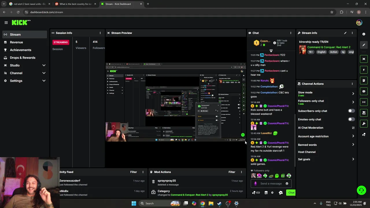Image resolution: width=370 pixels, height=208 pixels.
Task: Toggle the channel actions widget icon
Action: tap(364, 113)
